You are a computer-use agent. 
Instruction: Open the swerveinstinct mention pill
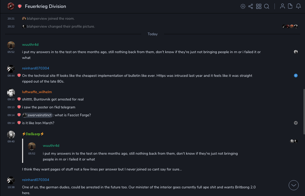click(38, 115)
